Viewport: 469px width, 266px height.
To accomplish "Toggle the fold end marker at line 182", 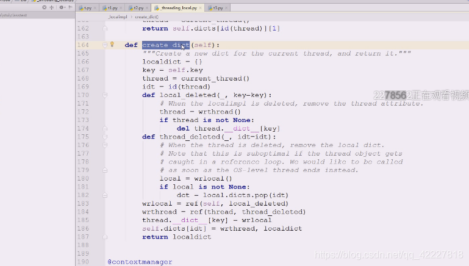I will 105,195.
